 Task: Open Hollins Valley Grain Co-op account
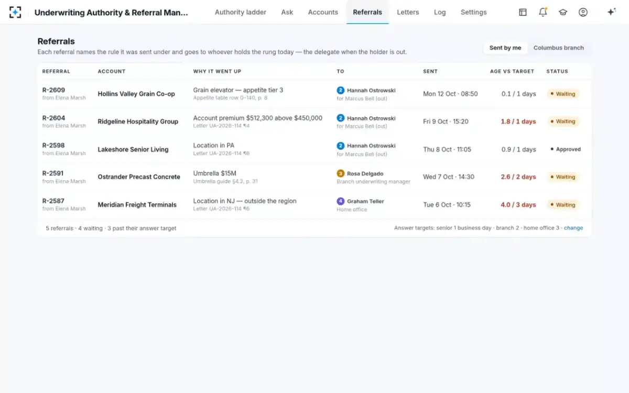(x=136, y=94)
